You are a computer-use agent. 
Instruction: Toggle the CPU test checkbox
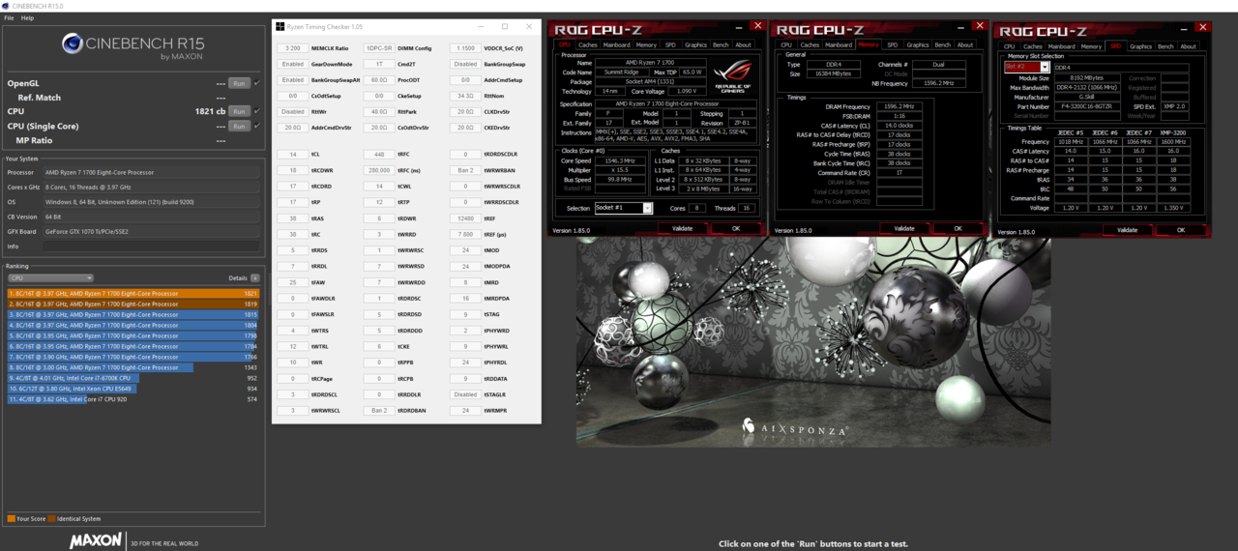pyautogui.click(x=256, y=111)
